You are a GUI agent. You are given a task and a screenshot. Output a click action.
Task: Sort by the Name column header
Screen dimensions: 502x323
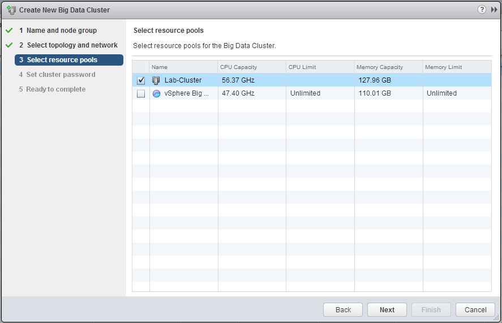pyautogui.click(x=184, y=67)
